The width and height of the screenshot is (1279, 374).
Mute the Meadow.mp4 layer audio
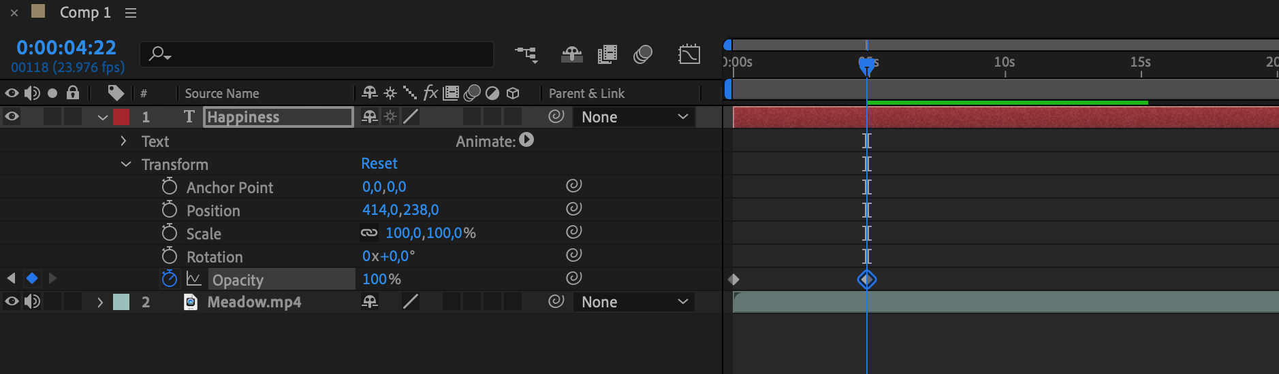pos(32,302)
